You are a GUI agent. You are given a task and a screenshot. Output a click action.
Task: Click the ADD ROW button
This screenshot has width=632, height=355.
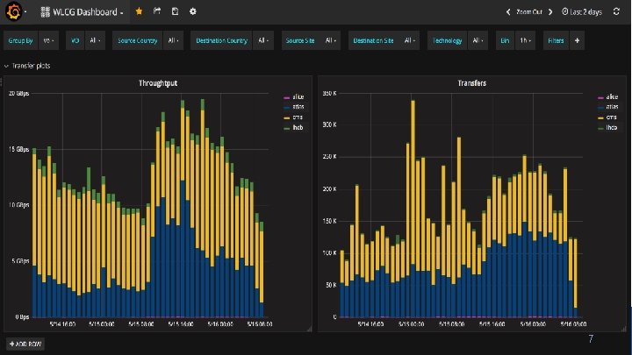point(25,344)
